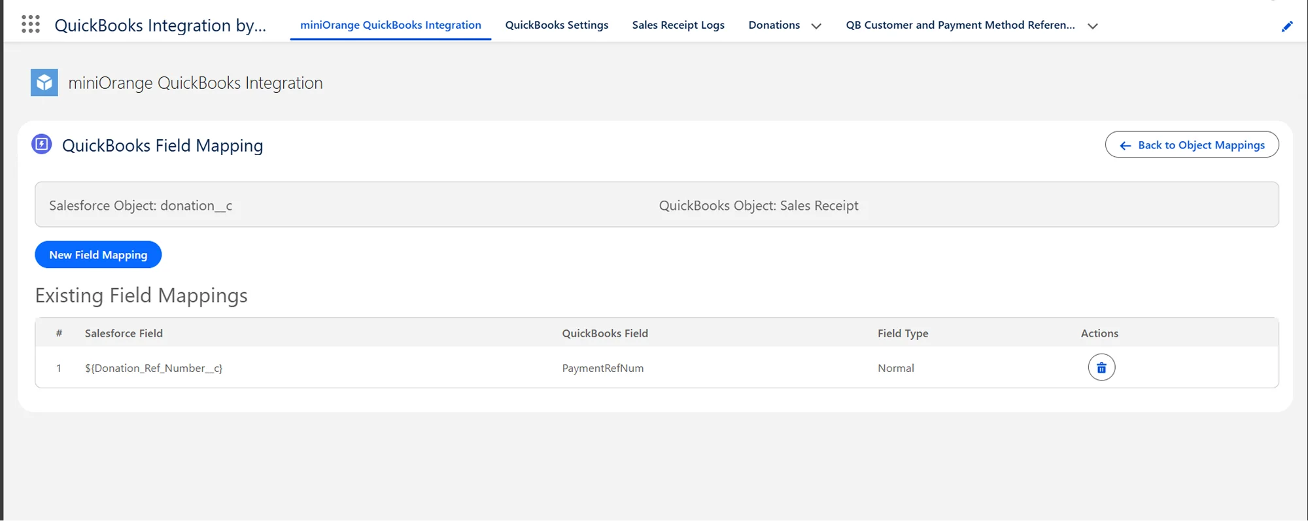The width and height of the screenshot is (1308, 521).
Task: Select the PaymentRefNum cell
Action: click(603, 368)
